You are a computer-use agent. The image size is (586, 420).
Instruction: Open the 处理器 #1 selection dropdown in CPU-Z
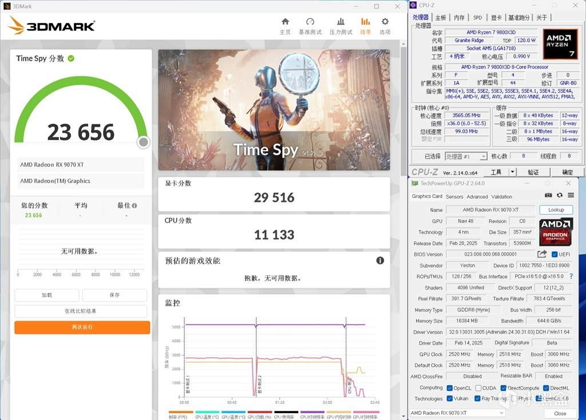click(466, 157)
